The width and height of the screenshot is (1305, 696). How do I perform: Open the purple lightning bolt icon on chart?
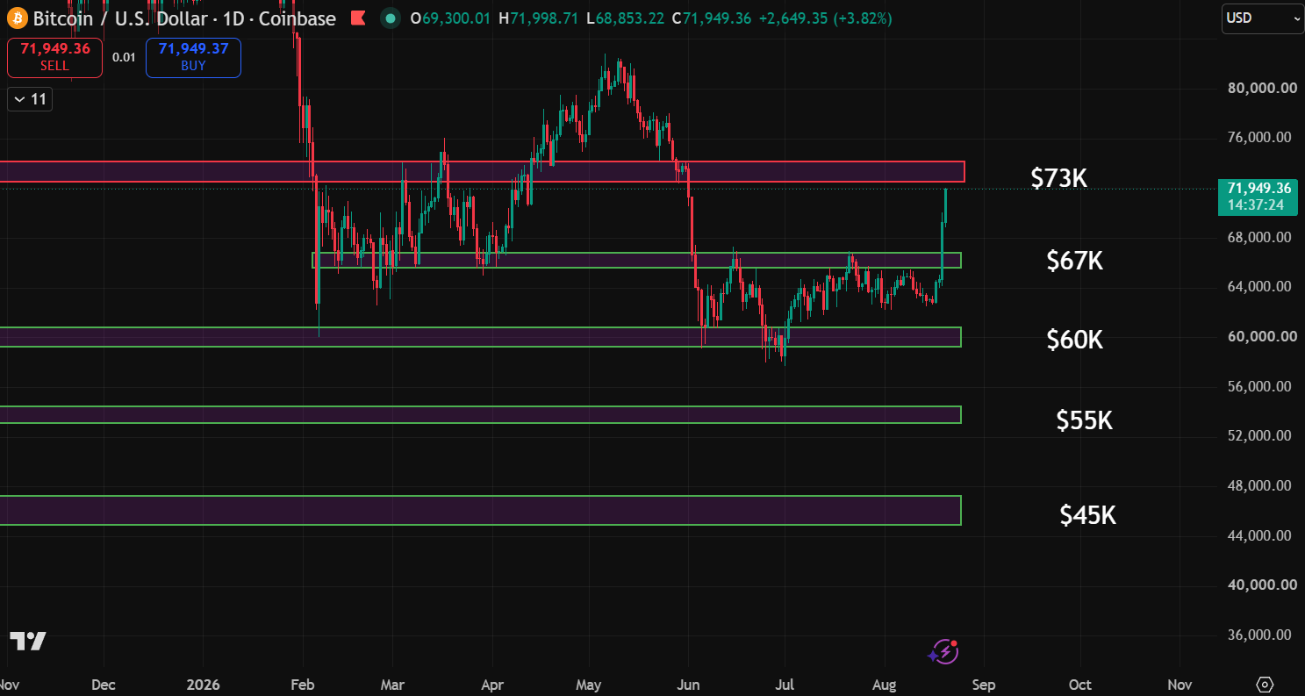943,651
